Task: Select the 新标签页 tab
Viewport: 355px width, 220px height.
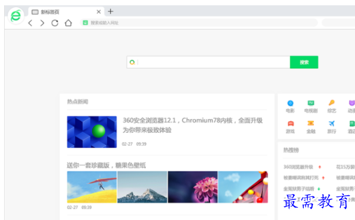Action: 66,12
